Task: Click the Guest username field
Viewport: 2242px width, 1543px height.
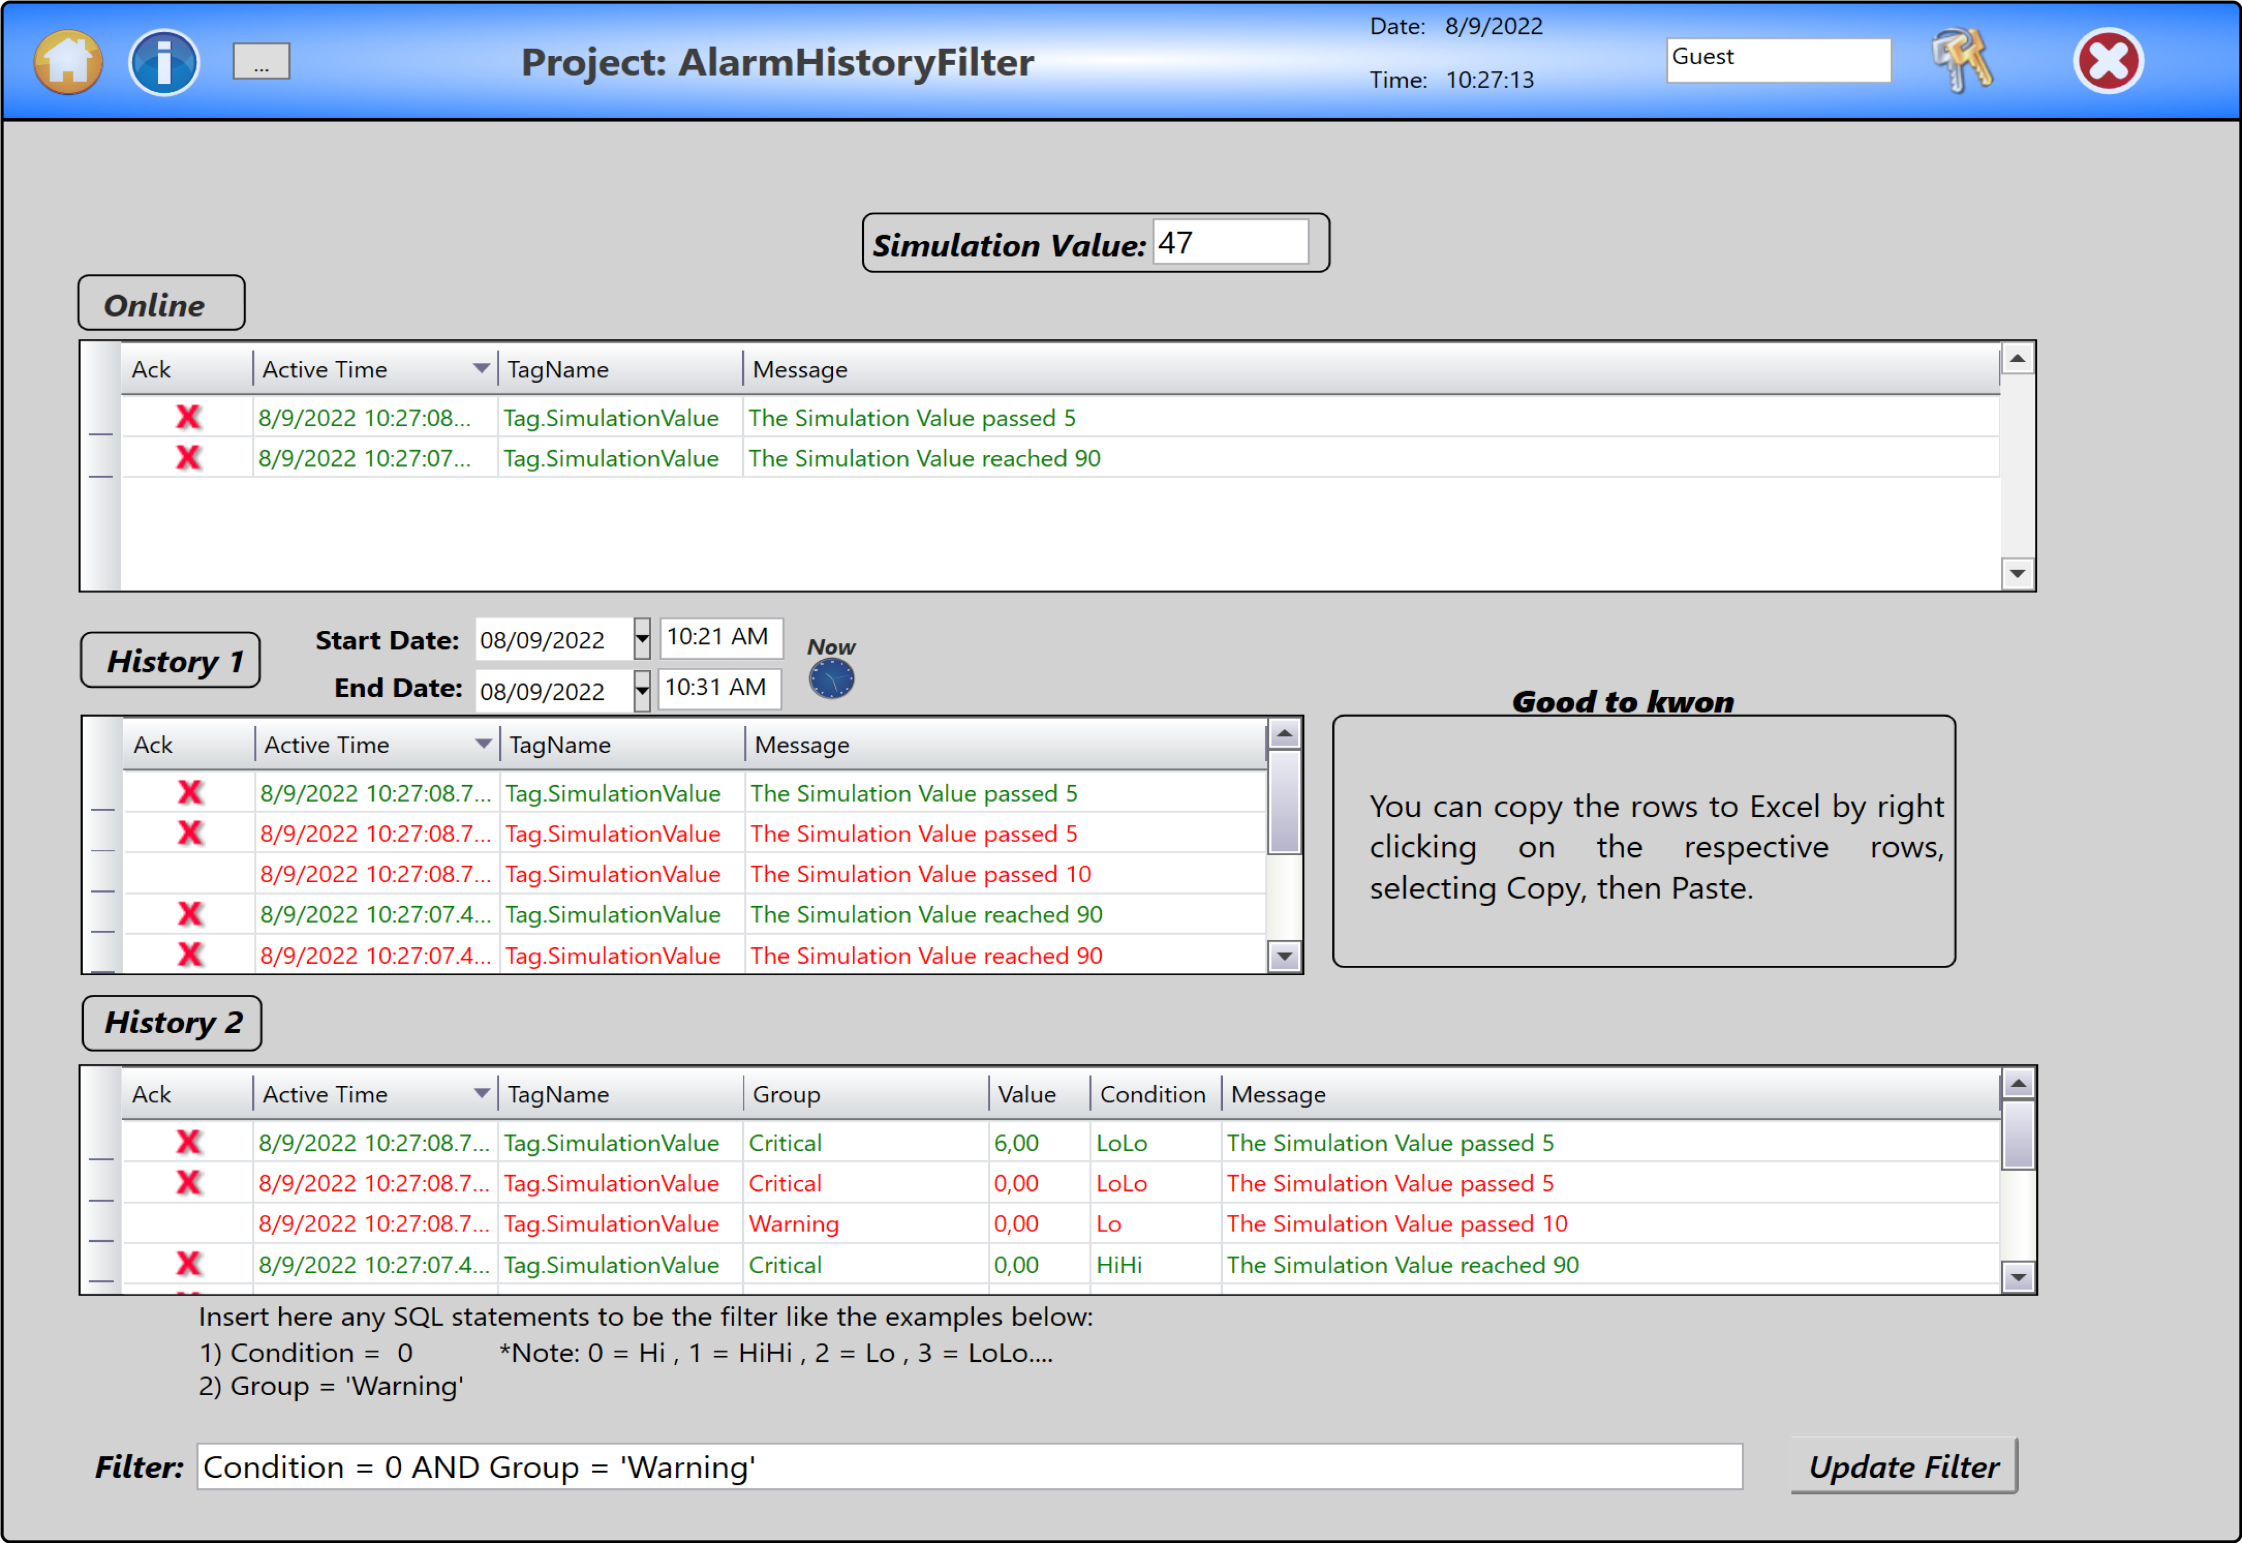Action: [x=1778, y=60]
